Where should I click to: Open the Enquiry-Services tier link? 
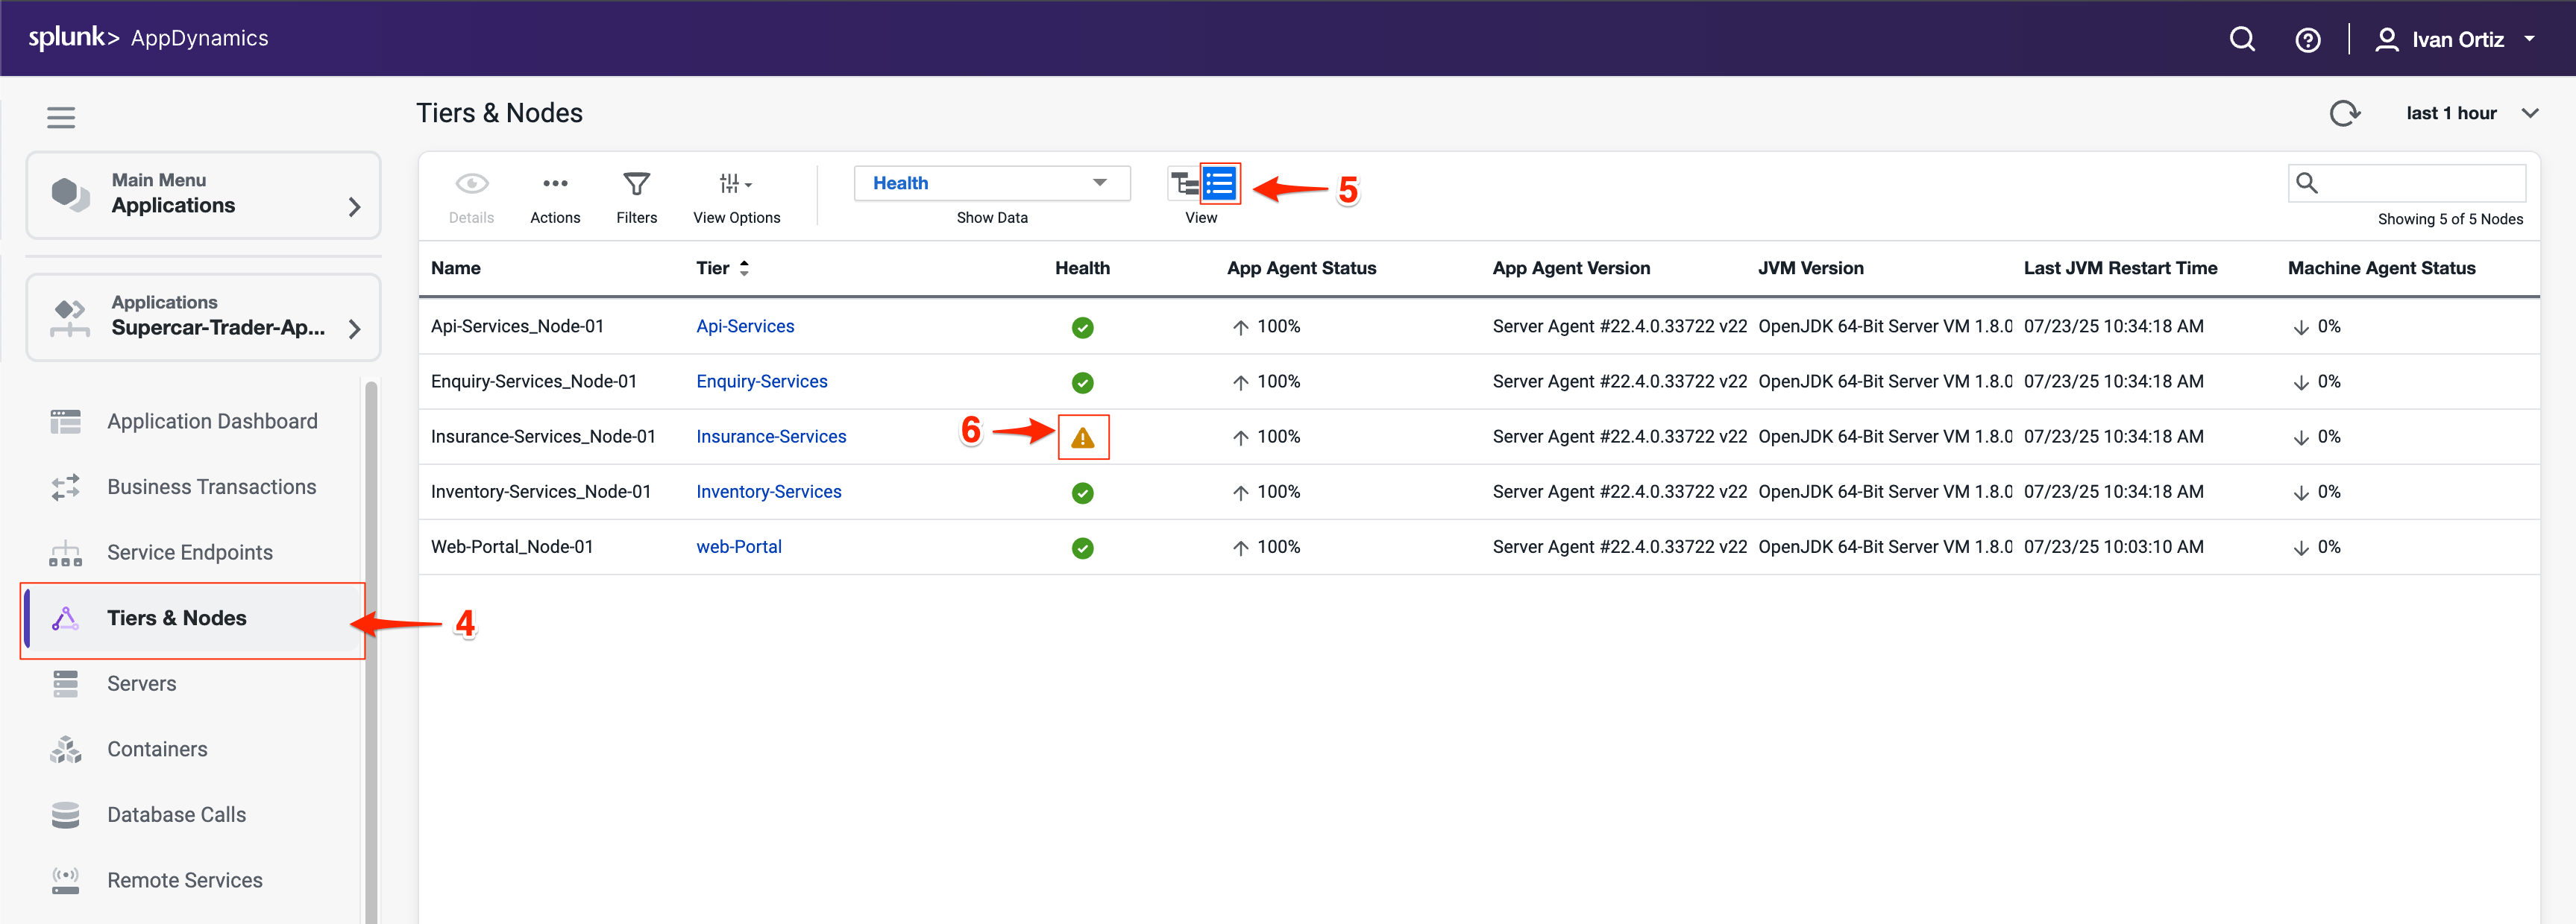click(761, 382)
